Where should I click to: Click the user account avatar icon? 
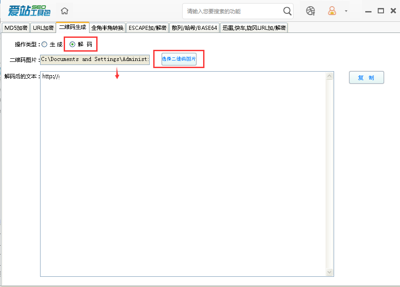[332, 11]
